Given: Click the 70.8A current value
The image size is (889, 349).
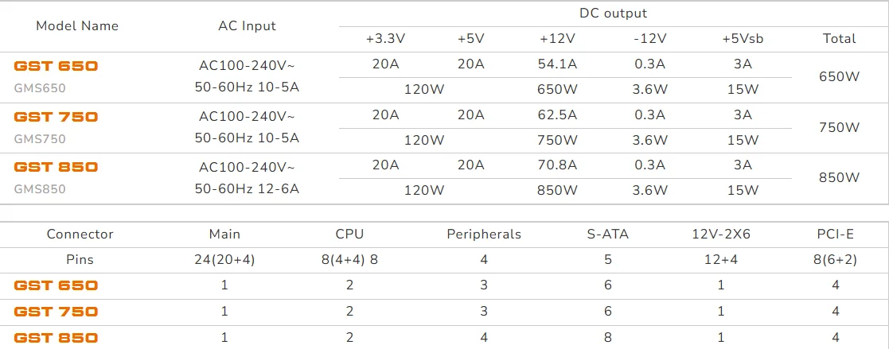Looking at the screenshot, I should pyautogui.click(x=558, y=165).
